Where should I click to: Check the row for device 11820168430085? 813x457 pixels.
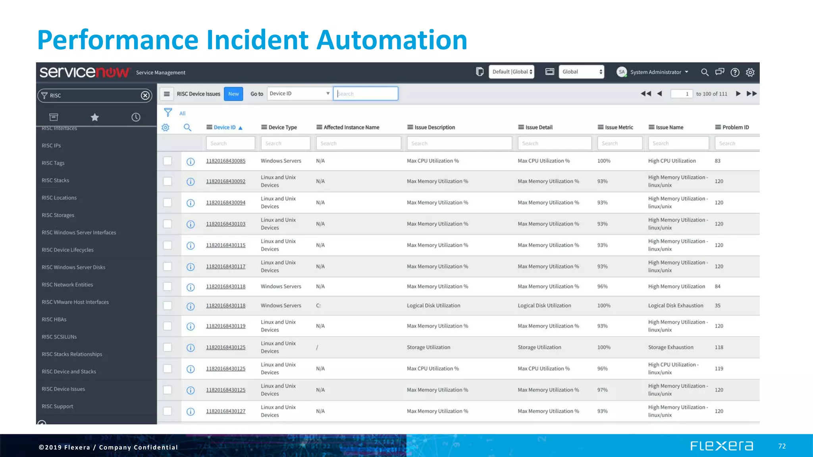[x=168, y=161]
